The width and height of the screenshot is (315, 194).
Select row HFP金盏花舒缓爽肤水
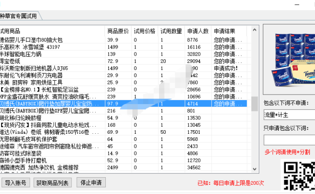(x=123, y=96)
